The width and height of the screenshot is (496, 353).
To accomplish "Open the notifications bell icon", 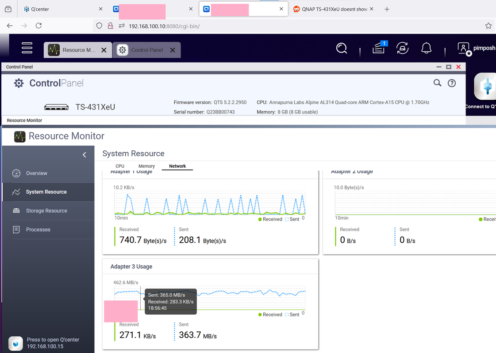I will point(426,48).
